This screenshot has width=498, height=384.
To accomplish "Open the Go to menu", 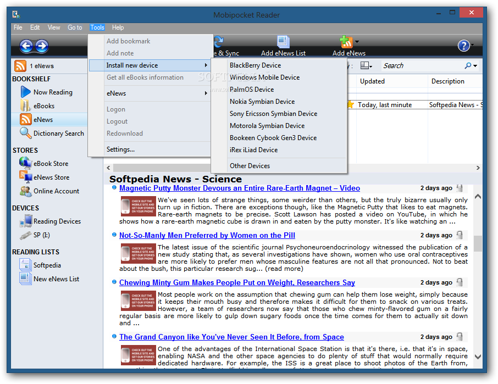I will point(75,27).
